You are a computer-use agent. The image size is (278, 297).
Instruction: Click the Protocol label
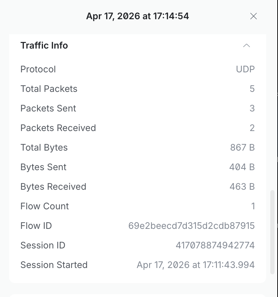38,69
